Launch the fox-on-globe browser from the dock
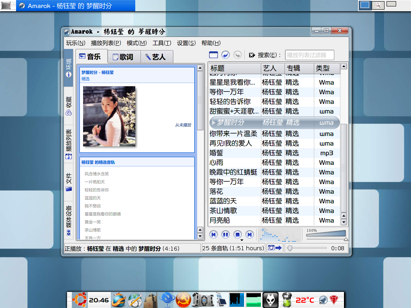 click(x=119, y=300)
